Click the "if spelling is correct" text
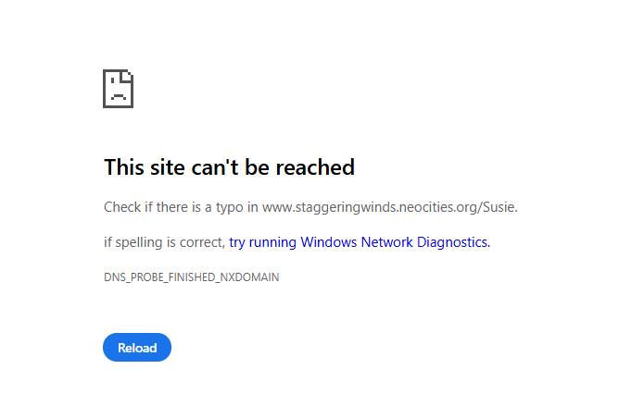This screenshot has height=406, width=619. [163, 242]
